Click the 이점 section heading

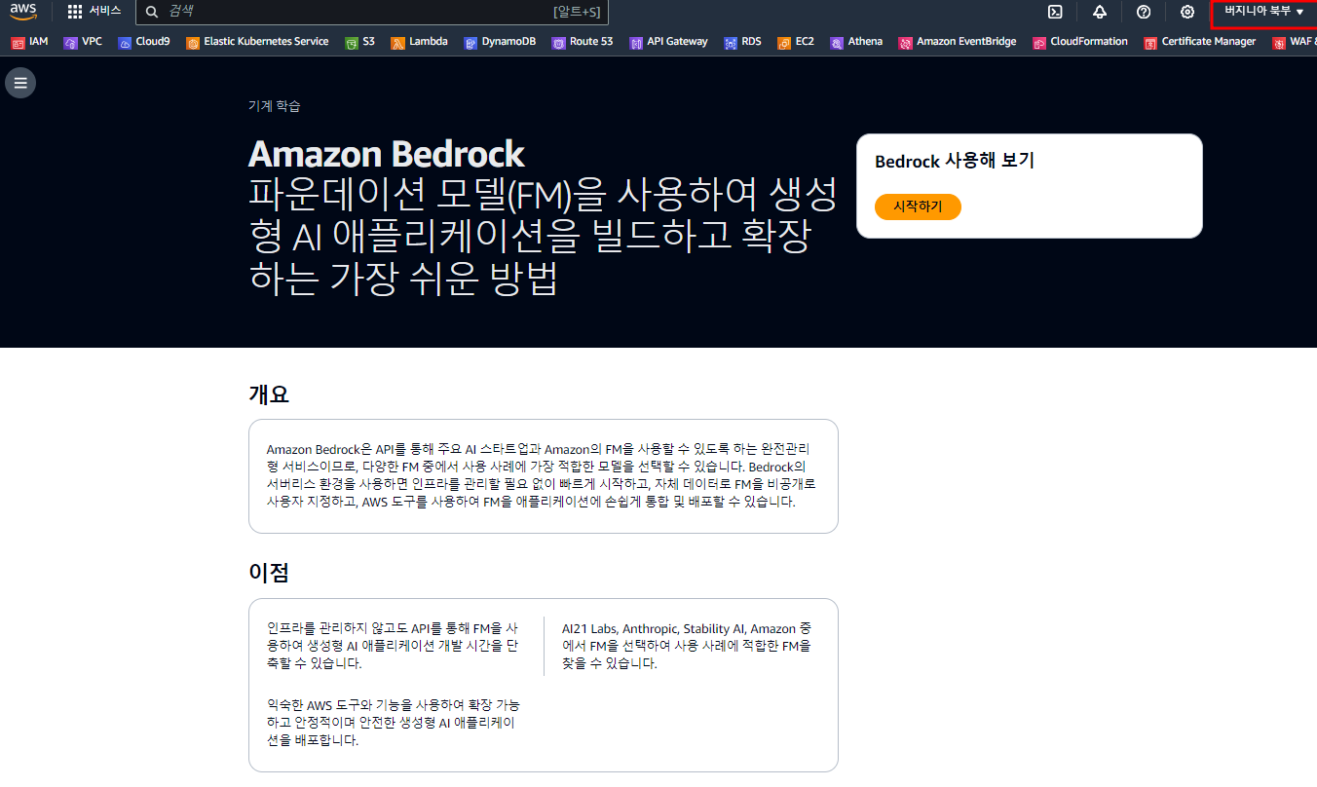[269, 573]
